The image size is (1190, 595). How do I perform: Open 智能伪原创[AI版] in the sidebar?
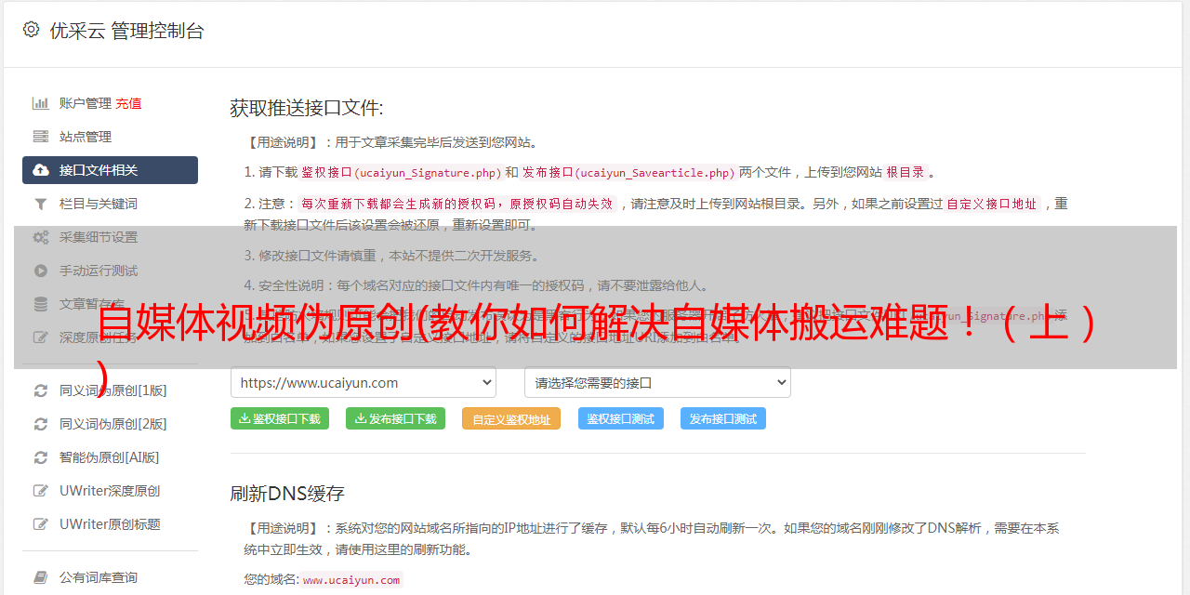coord(110,457)
